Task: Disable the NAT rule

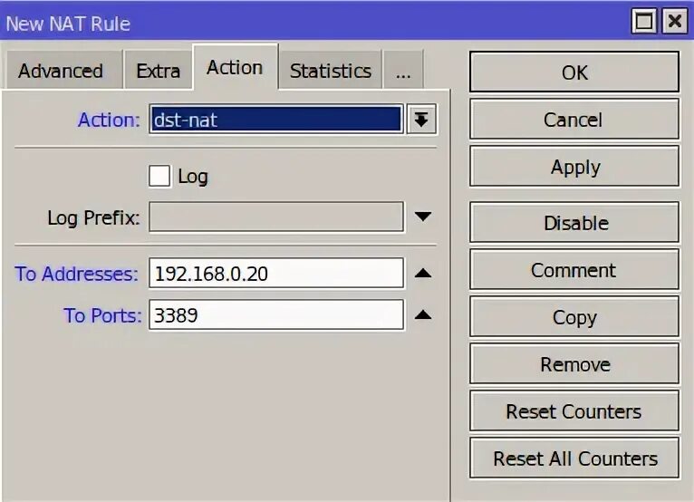Action: [574, 223]
